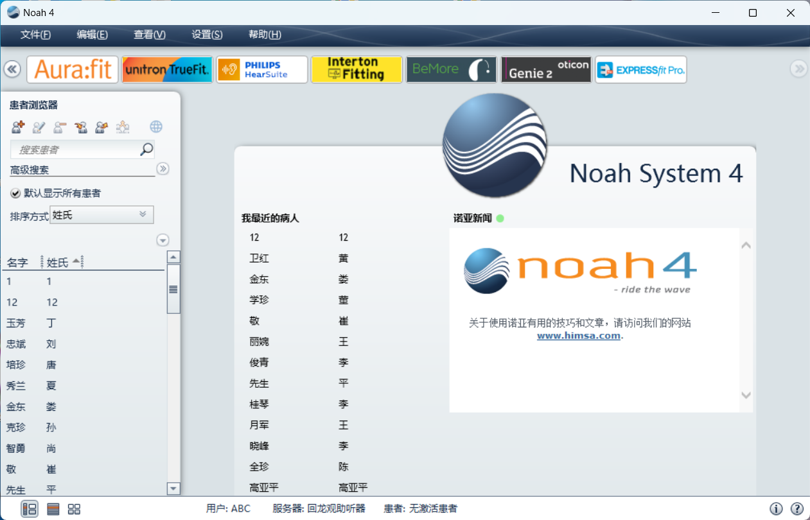Click the green 诺亚新闻 status indicator
Image resolution: width=810 pixels, height=520 pixels.
(500, 218)
